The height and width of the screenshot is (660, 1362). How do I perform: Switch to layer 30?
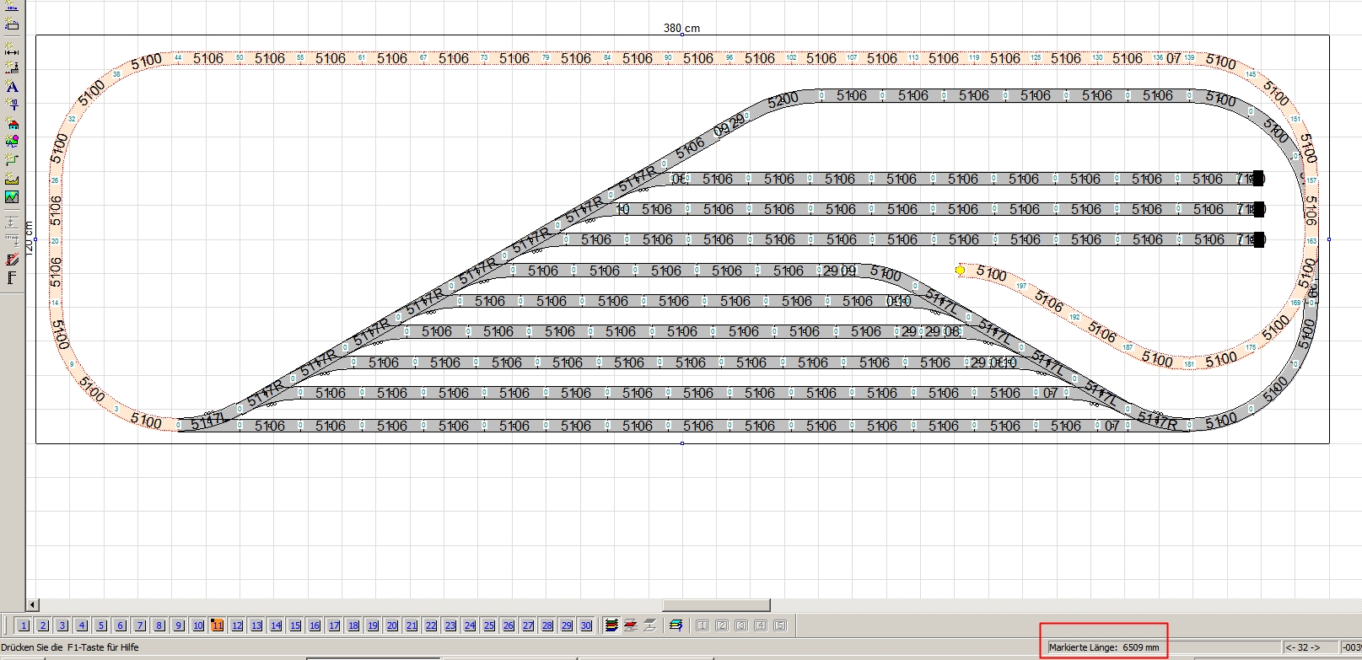click(586, 625)
